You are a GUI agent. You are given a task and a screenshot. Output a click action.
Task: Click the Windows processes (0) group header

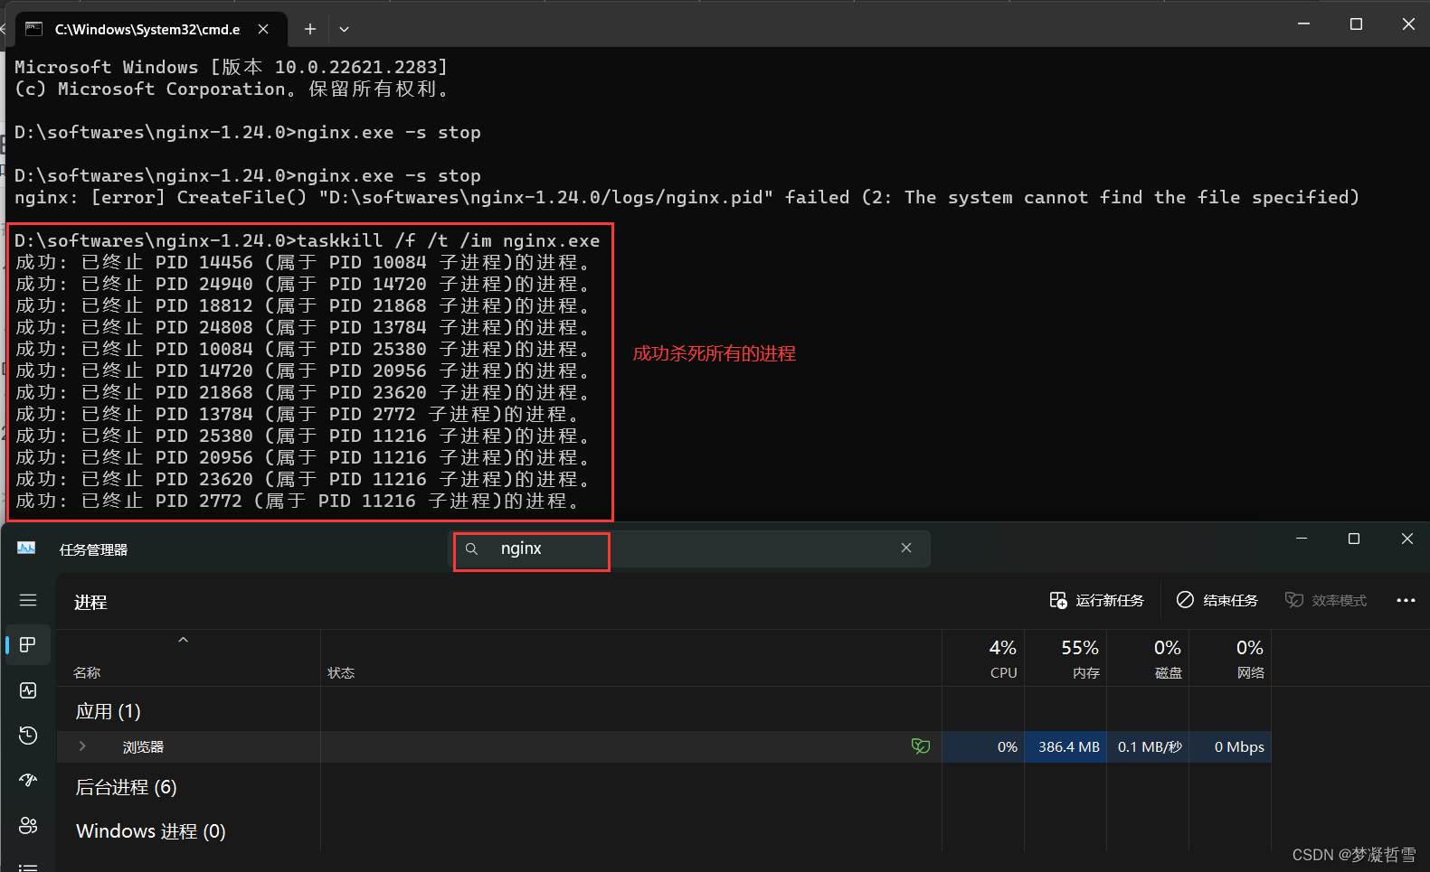click(151, 831)
